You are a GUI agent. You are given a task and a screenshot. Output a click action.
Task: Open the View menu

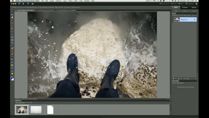pos(81,1)
